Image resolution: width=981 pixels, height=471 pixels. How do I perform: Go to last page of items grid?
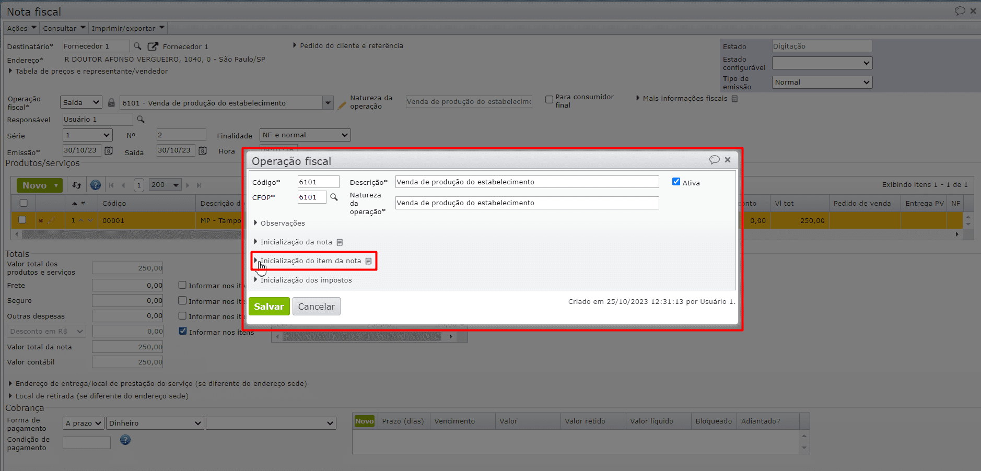click(199, 185)
